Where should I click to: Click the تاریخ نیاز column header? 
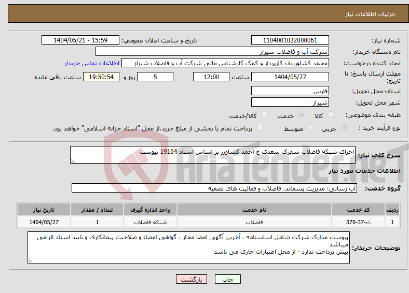point(44,210)
